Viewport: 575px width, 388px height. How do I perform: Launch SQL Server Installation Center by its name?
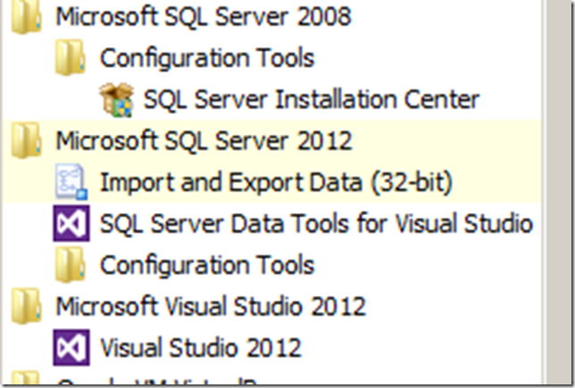coord(311,100)
